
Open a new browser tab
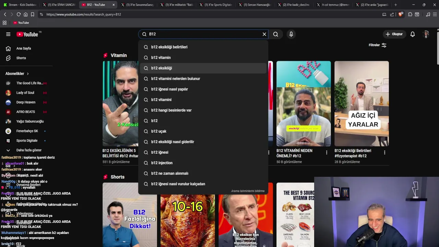pyautogui.click(x=395, y=5)
